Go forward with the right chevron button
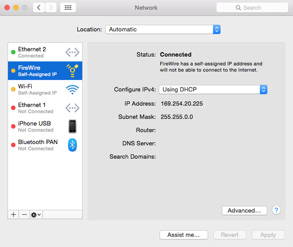The image size is (293, 247). (51, 8)
